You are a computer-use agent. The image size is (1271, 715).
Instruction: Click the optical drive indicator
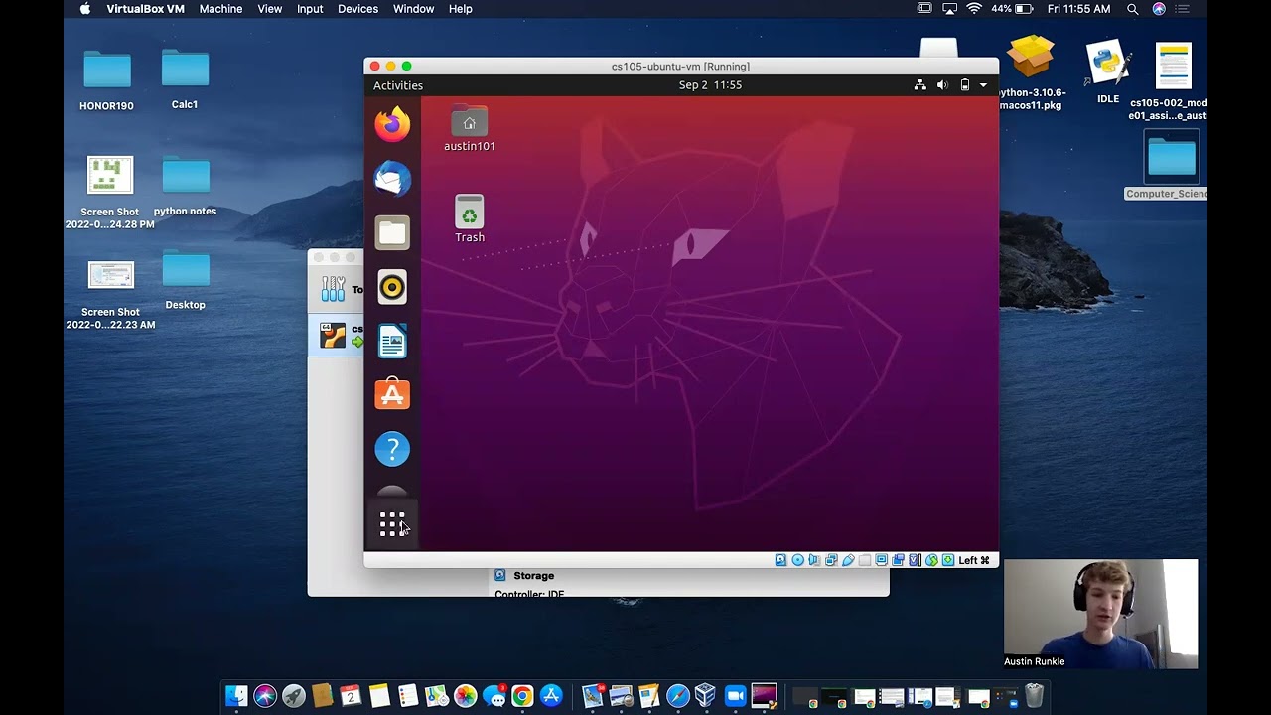pos(798,560)
